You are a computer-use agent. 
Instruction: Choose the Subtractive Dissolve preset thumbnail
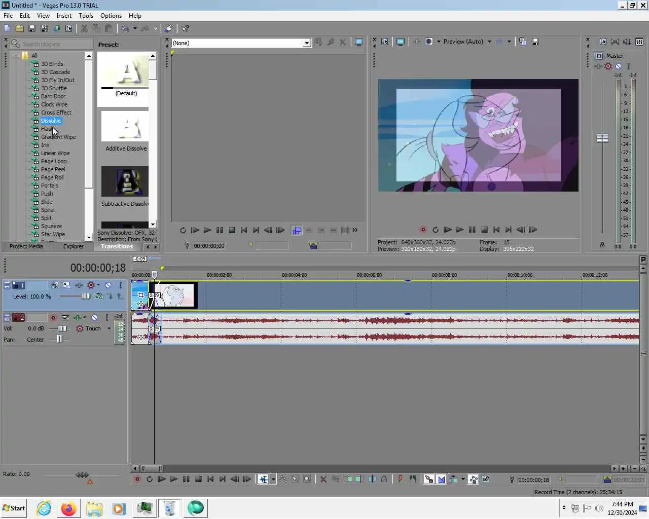tap(125, 181)
